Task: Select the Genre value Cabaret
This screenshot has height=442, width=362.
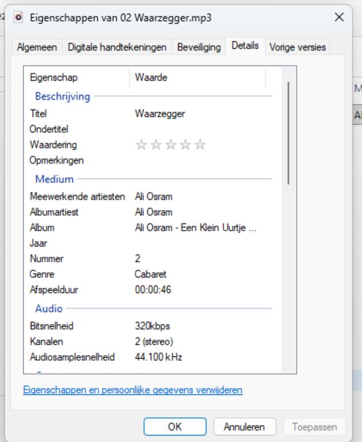Action: click(x=151, y=275)
